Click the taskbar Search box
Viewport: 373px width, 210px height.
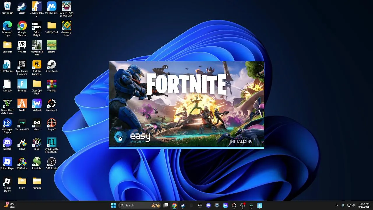(140, 205)
